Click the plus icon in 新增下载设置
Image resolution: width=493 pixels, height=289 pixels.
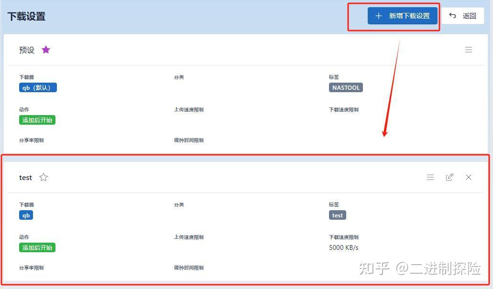pyautogui.click(x=379, y=16)
